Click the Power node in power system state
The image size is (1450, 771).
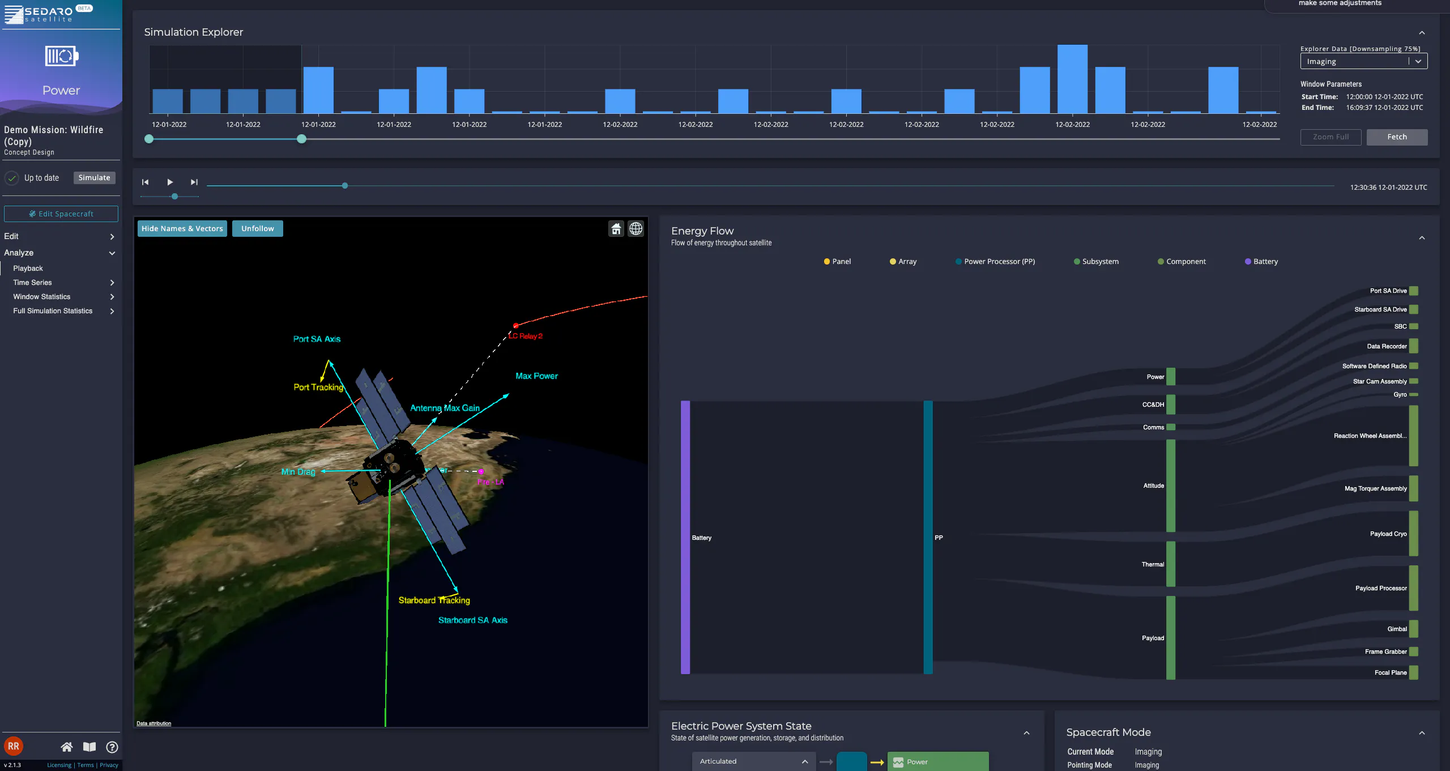(x=938, y=761)
